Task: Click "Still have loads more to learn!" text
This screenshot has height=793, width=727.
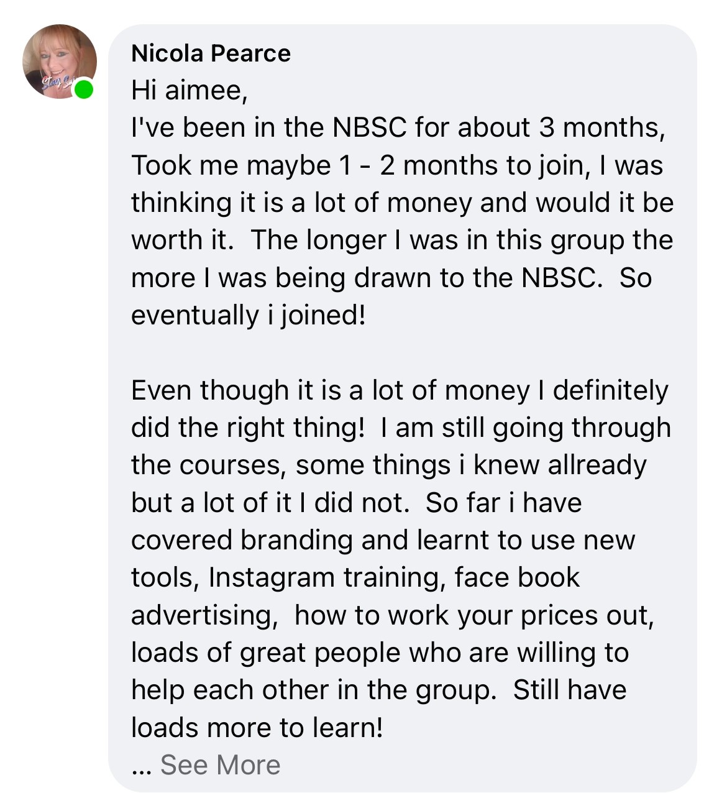Action: coord(379,708)
